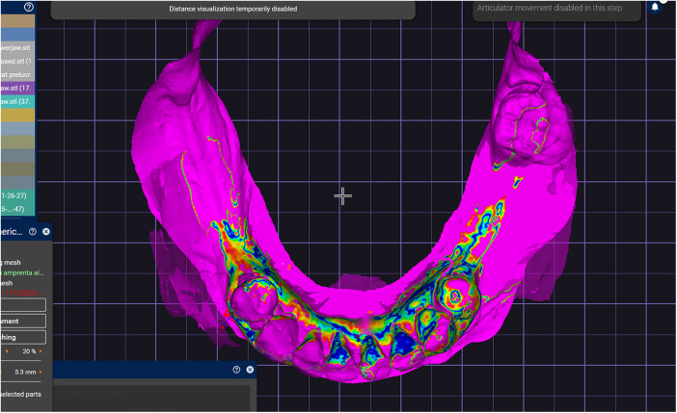Select the lowerjaw.stl layer entry

[17, 48]
